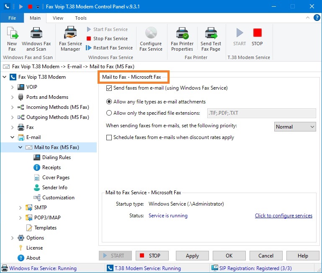Expand the POP3/IMAP tree node

point(21,218)
